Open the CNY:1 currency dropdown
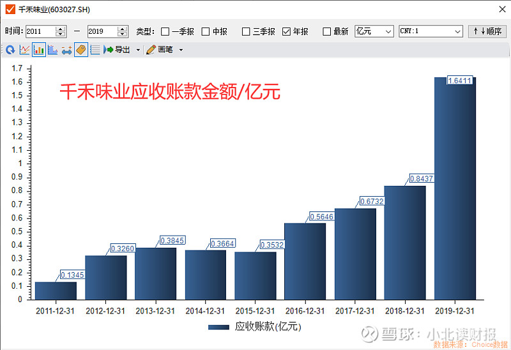Image resolution: width=511 pixels, height=350 pixels. pyautogui.click(x=431, y=31)
